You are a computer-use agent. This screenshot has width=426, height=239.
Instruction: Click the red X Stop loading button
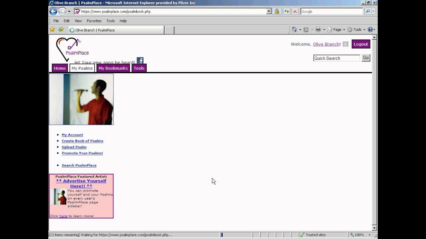pos(295,11)
